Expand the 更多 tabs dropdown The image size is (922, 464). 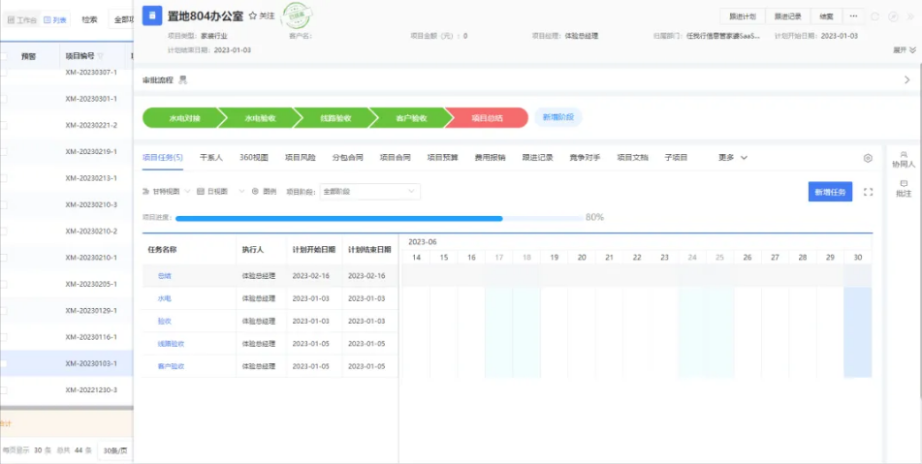(732, 157)
